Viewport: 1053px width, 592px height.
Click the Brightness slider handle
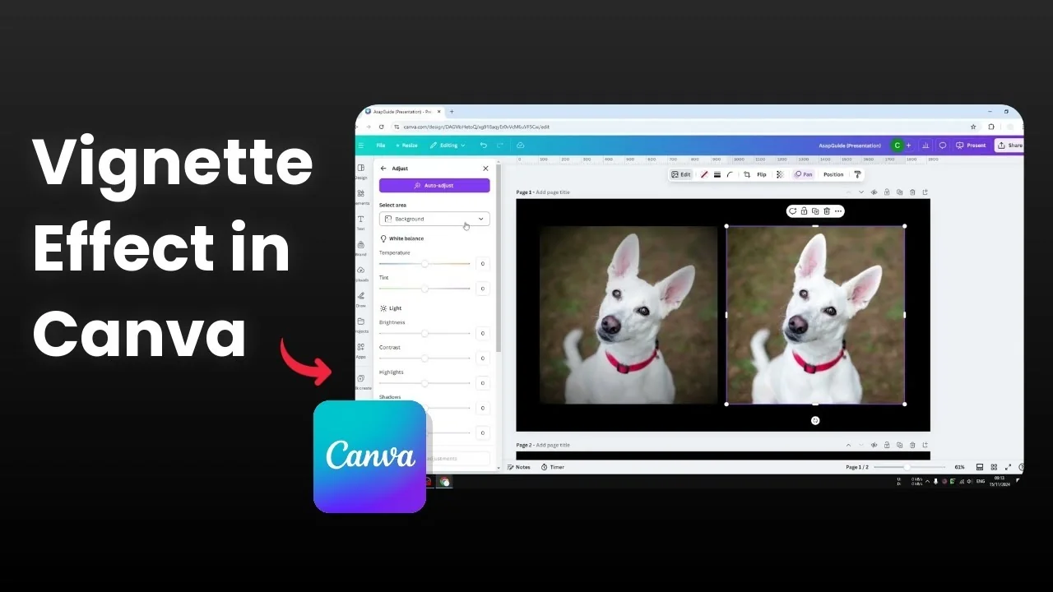pyautogui.click(x=424, y=333)
